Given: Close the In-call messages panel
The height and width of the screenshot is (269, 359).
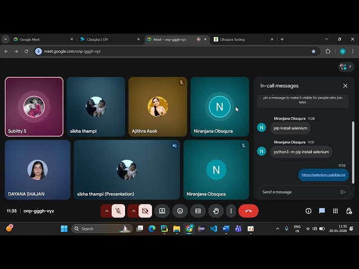Looking at the screenshot, I should coord(345,86).
